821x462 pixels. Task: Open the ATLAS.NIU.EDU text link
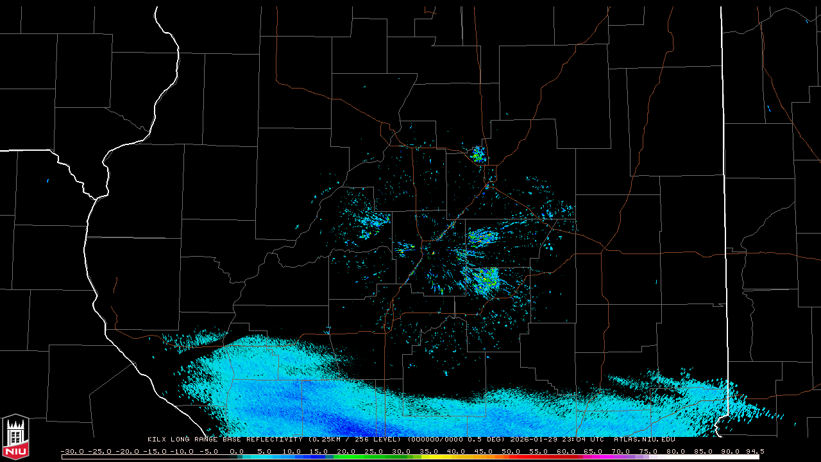tap(644, 440)
